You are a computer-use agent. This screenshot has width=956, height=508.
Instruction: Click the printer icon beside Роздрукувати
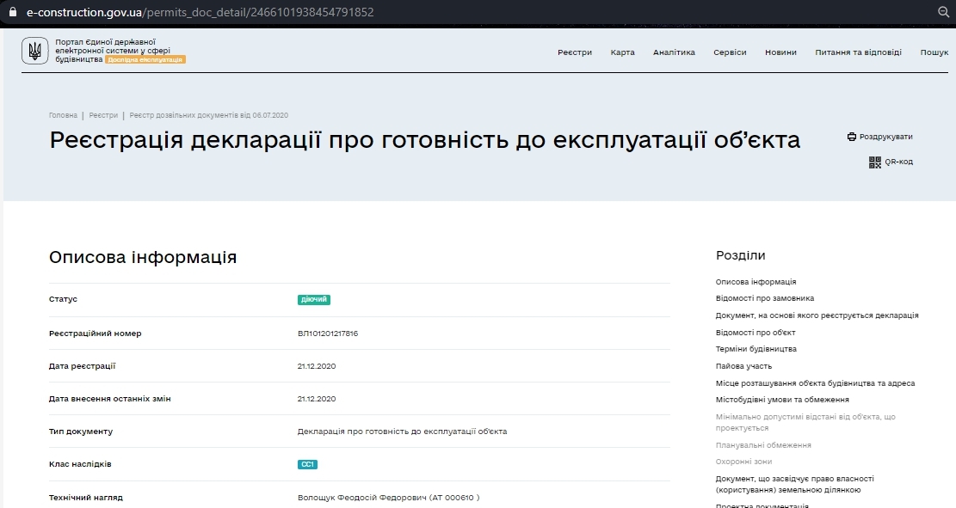852,137
